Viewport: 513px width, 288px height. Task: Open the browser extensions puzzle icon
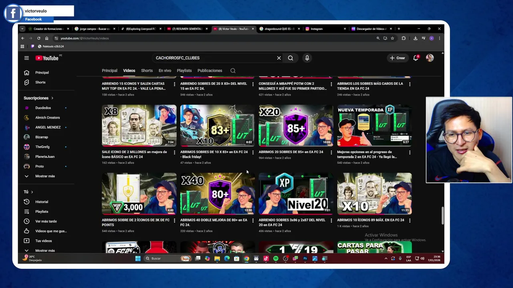coord(404,38)
